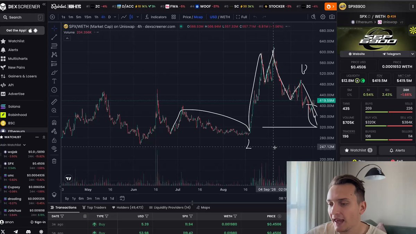This screenshot has height=234, width=416.
Task: Open the chart layout grid icon
Action: [173, 17]
